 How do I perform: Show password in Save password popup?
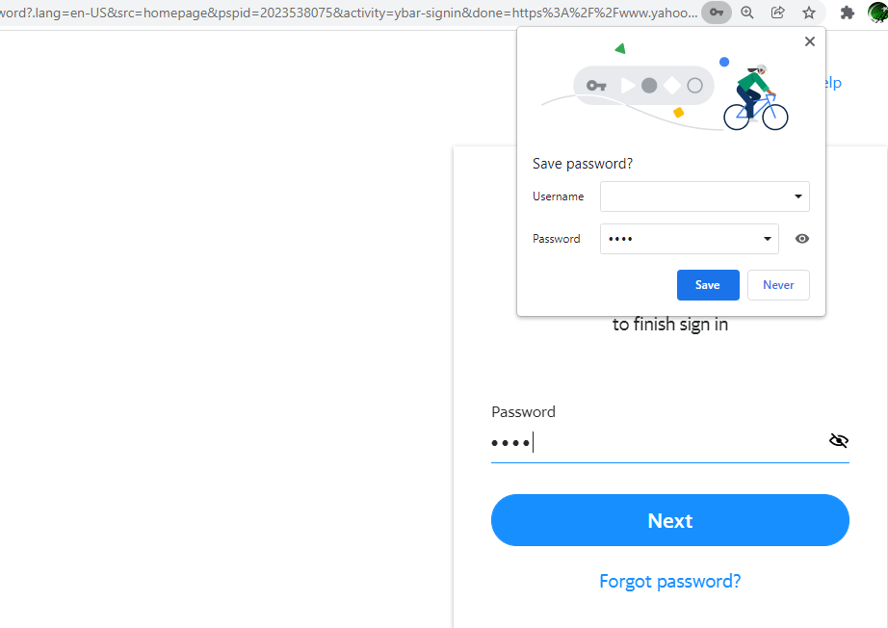(x=802, y=239)
